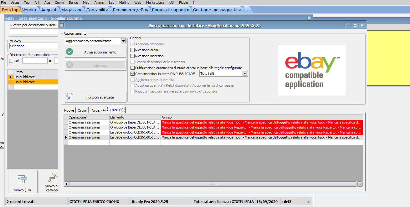Click the left arrow of horizontal scrollbar
Screen dimensions: 410x207
pos(66,184)
